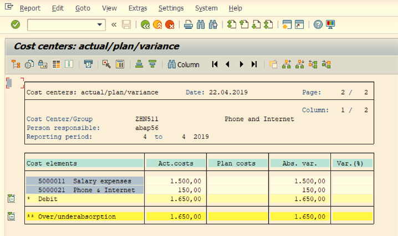Collapse the Over/underabsorption row expander icon
The width and height of the screenshot is (398, 236).
click(12, 216)
